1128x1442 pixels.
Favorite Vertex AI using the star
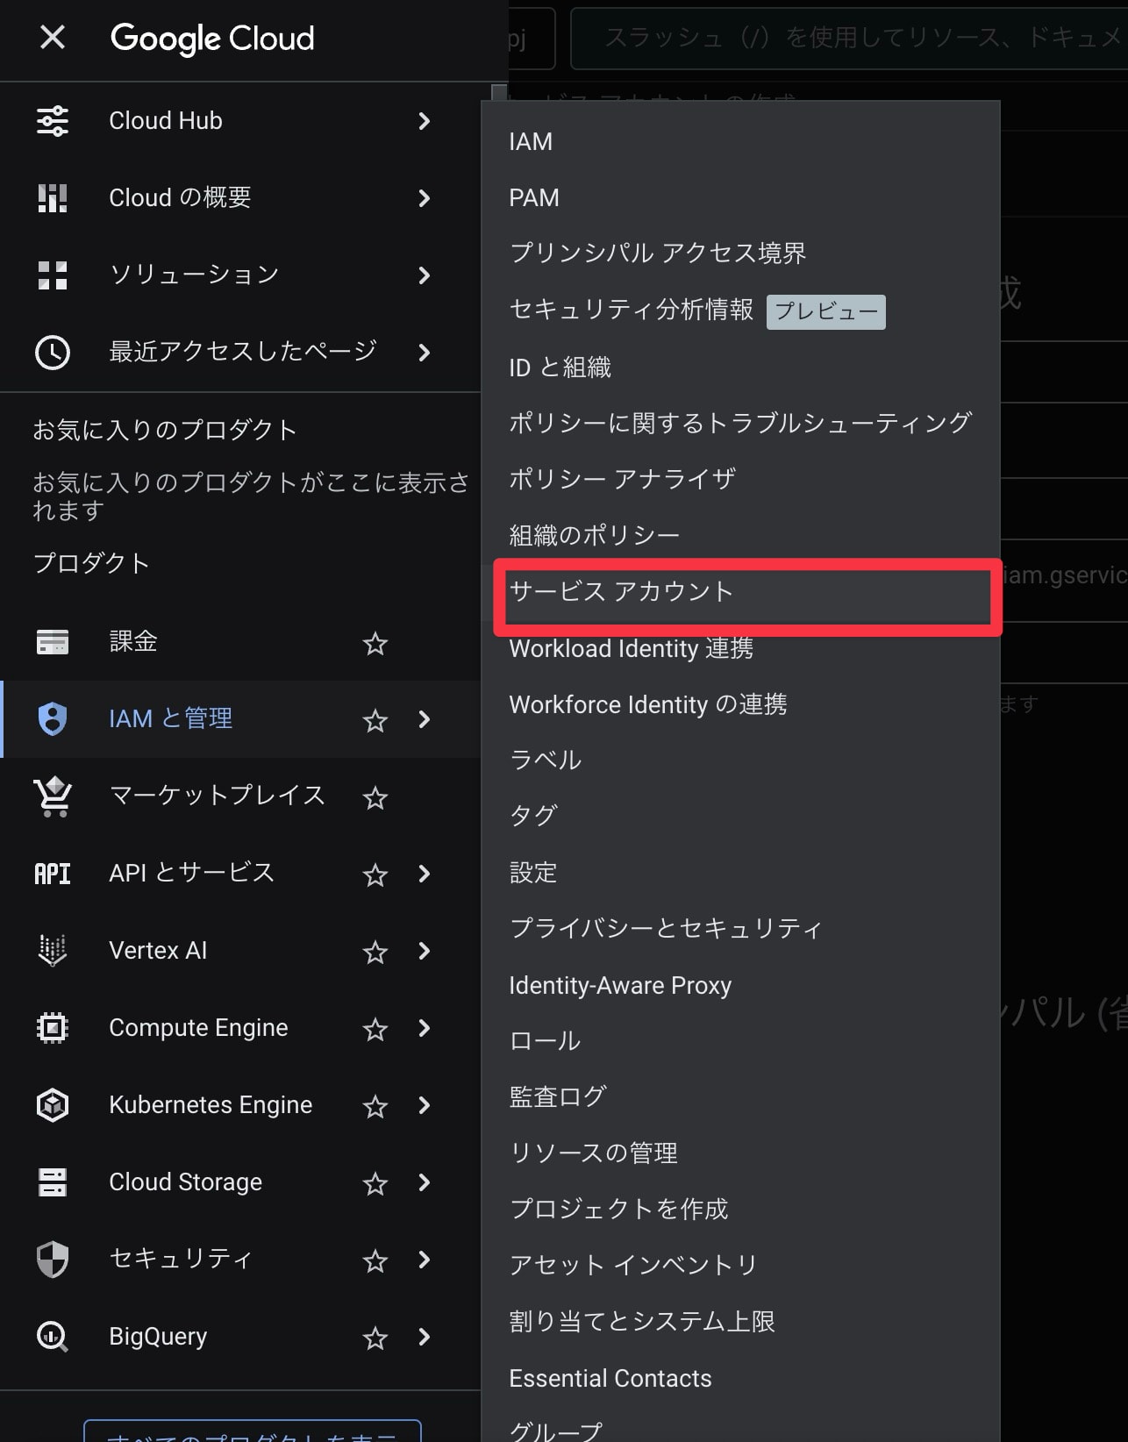pos(375,953)
